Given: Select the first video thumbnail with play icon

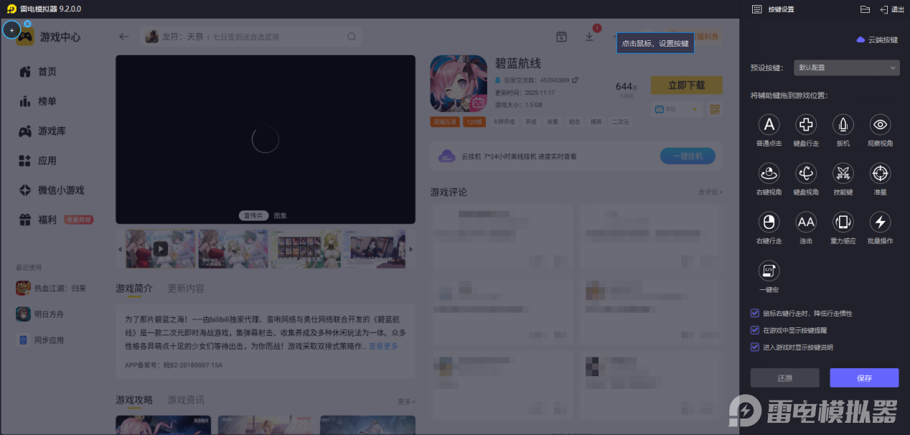Looking at the screenshot, I should (x=161, y=249).
